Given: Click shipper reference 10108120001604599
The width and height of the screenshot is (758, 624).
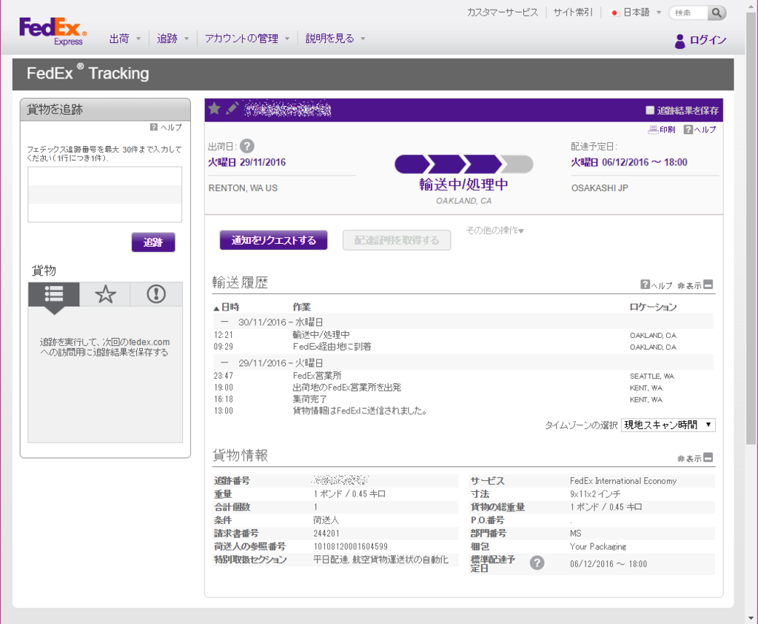Looking at the screenshot, I should (350, 546).
